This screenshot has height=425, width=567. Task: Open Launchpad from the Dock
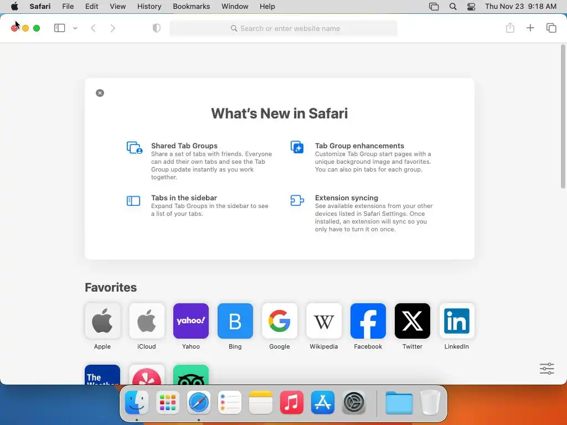[168, 402]
